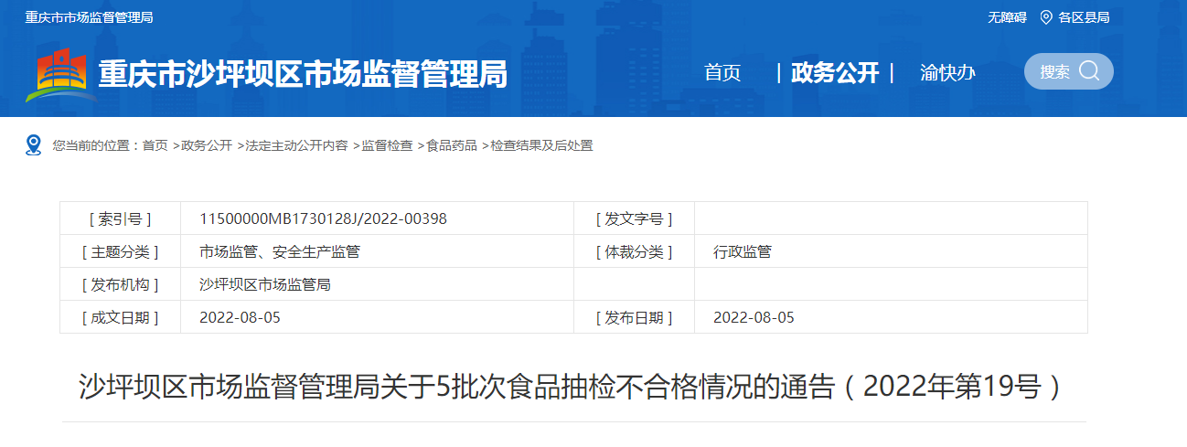The width and height of the screenshot is (1187, 447).
Task: Open 检查结果及后处置 breadcrumb link
Action: point(541,145)
